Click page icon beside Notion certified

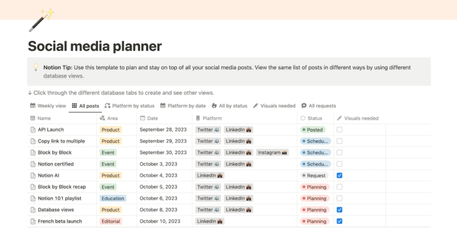coord(33,164)
